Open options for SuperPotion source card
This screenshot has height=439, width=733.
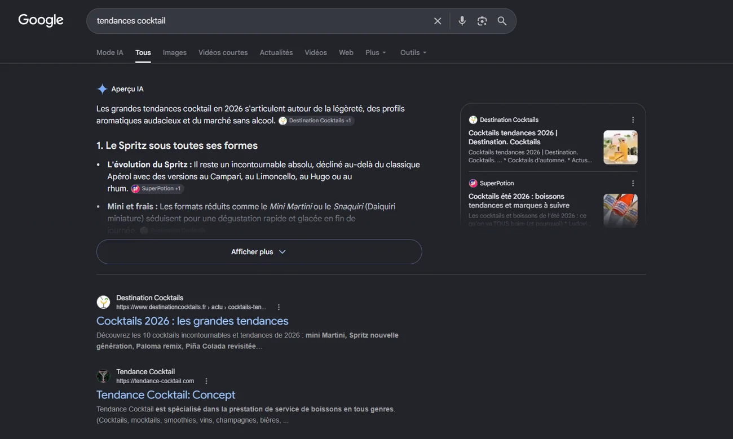633,183
